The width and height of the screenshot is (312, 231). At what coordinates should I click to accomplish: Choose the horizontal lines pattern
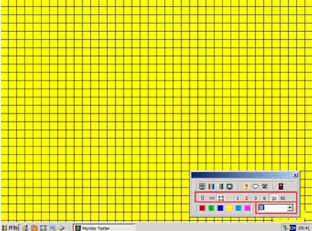(x=212, y=198)
